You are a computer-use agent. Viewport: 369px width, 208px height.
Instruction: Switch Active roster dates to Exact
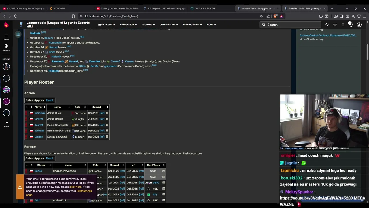pos(49,100)
